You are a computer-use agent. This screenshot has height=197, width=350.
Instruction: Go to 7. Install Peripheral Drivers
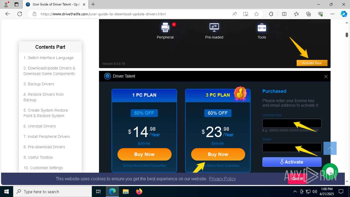tap(47, 137)
